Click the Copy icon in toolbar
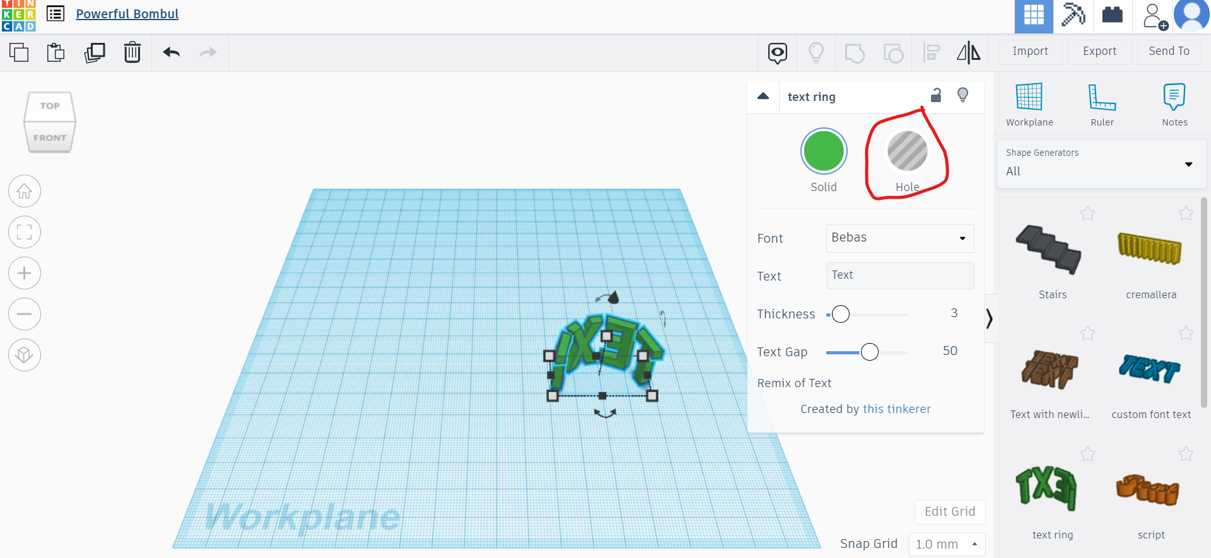Image resolution: width=1211 pixels, height=558 pixels. point(19,52)
